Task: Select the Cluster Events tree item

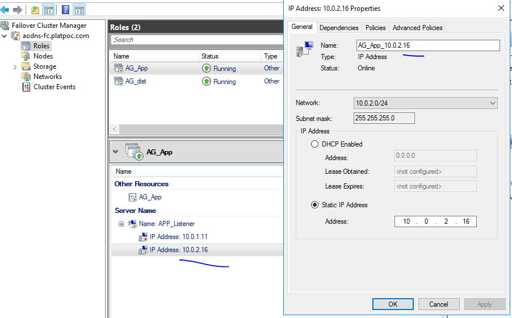Action: coord(54,87)
